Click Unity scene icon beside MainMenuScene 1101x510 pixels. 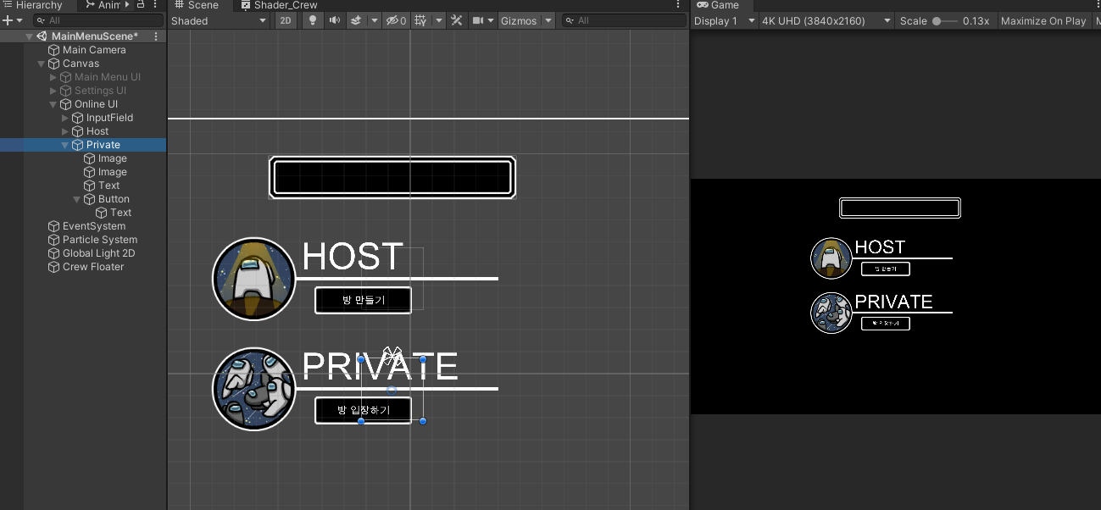42,36
